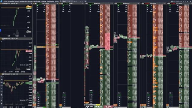Toggle the $ icon in 1X TRX-USDT panel

170,5
